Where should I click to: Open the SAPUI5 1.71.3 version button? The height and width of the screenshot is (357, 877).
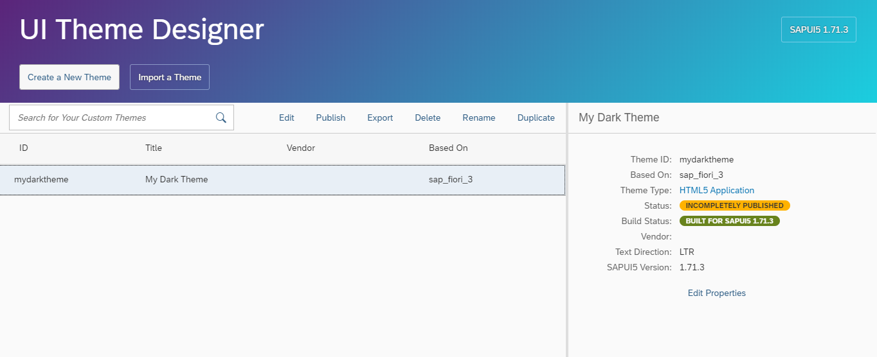pyautogui.click(x=818, y=30)
